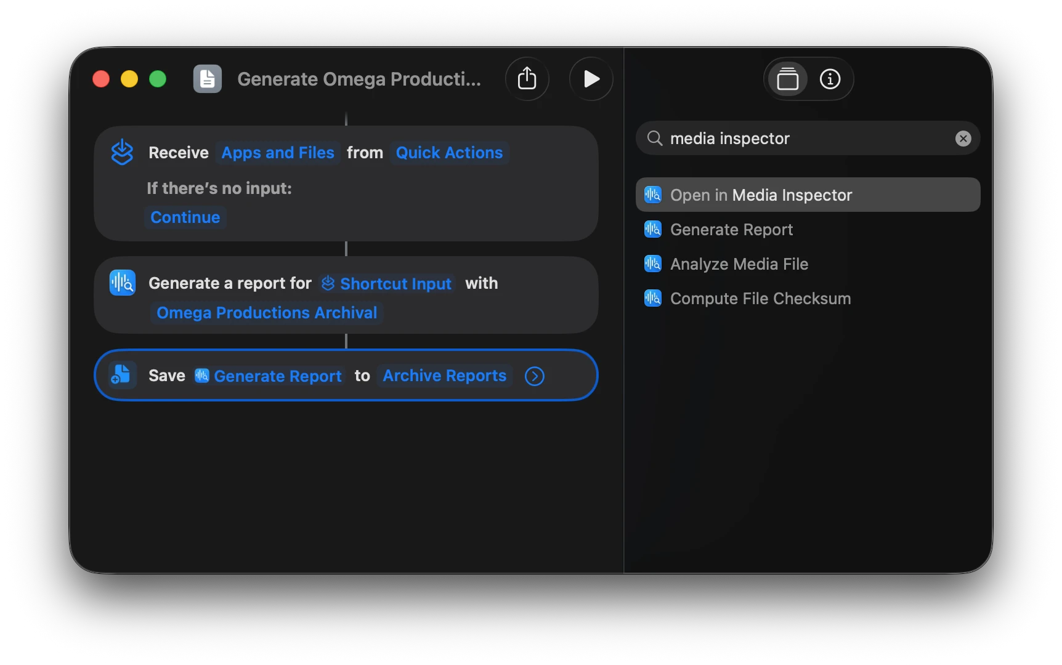This screenshot has height=665, width=1062.
Task: Open the share menu for this shortcut
Action: [527, 79]
